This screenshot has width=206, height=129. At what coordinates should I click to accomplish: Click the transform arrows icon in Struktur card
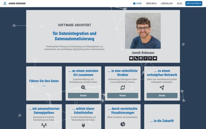coord(123,87)
